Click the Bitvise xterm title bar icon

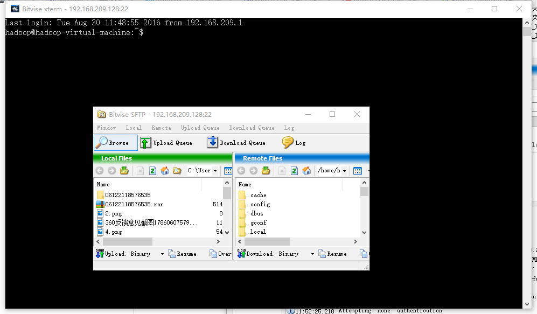click(15, 9)
